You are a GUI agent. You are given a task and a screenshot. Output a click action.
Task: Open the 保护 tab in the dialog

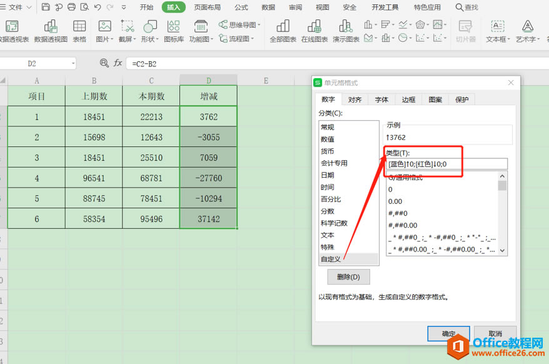point(462,99)
